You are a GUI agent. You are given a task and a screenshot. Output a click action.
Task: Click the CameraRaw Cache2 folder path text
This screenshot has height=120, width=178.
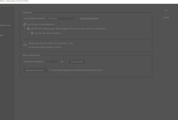tap(76, 70)
